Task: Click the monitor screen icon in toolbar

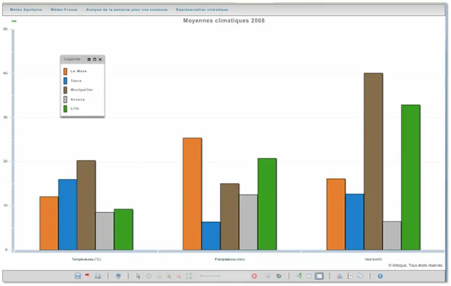Action: (x=118, y=276)
